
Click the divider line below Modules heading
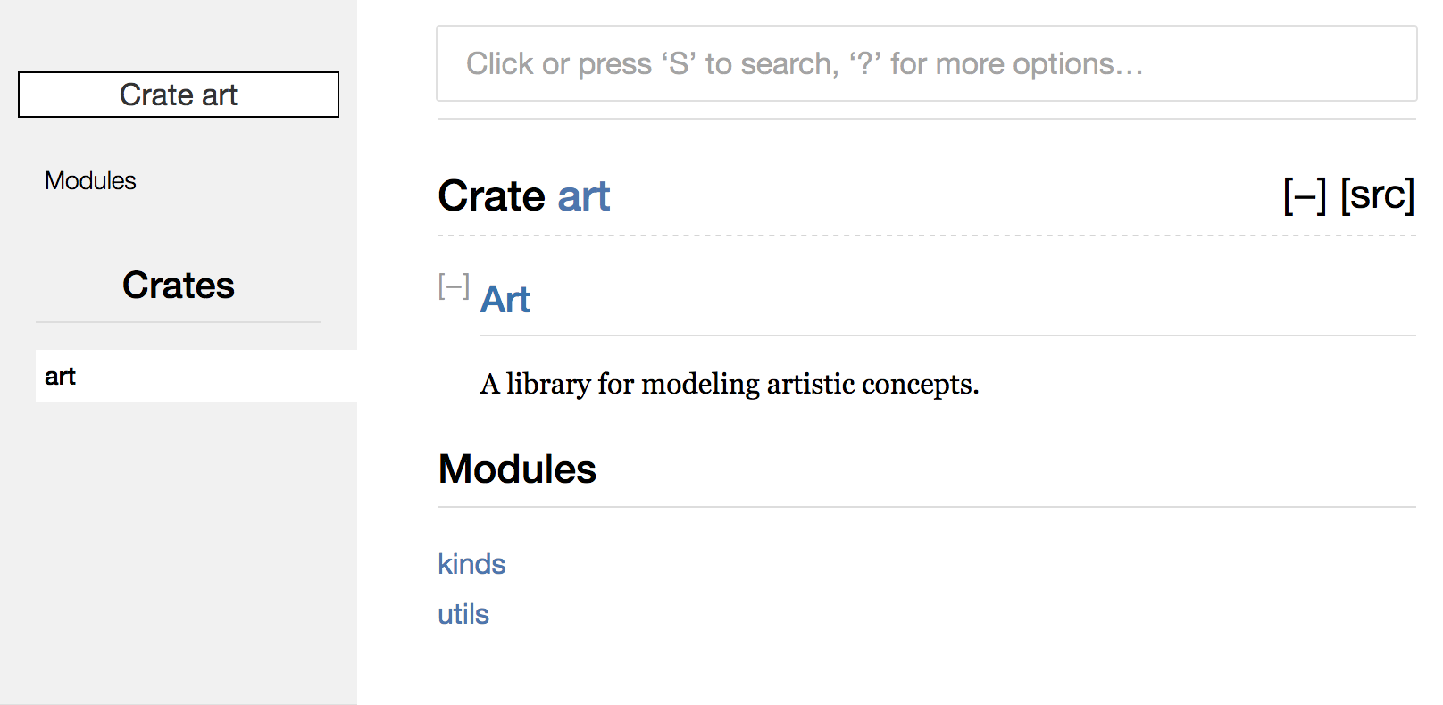(926, 507)
